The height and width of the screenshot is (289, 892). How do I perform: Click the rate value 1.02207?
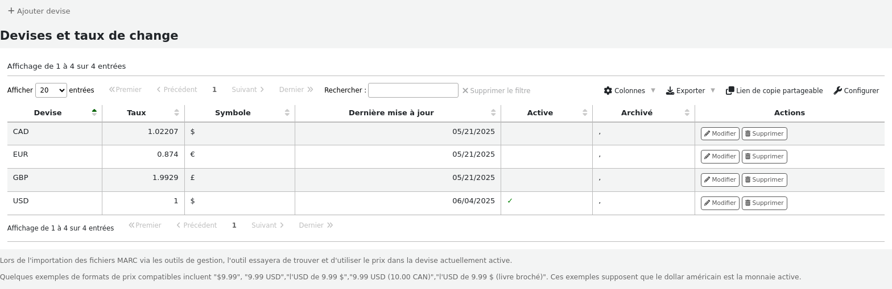pyautogui.click(x=163, y=131)
